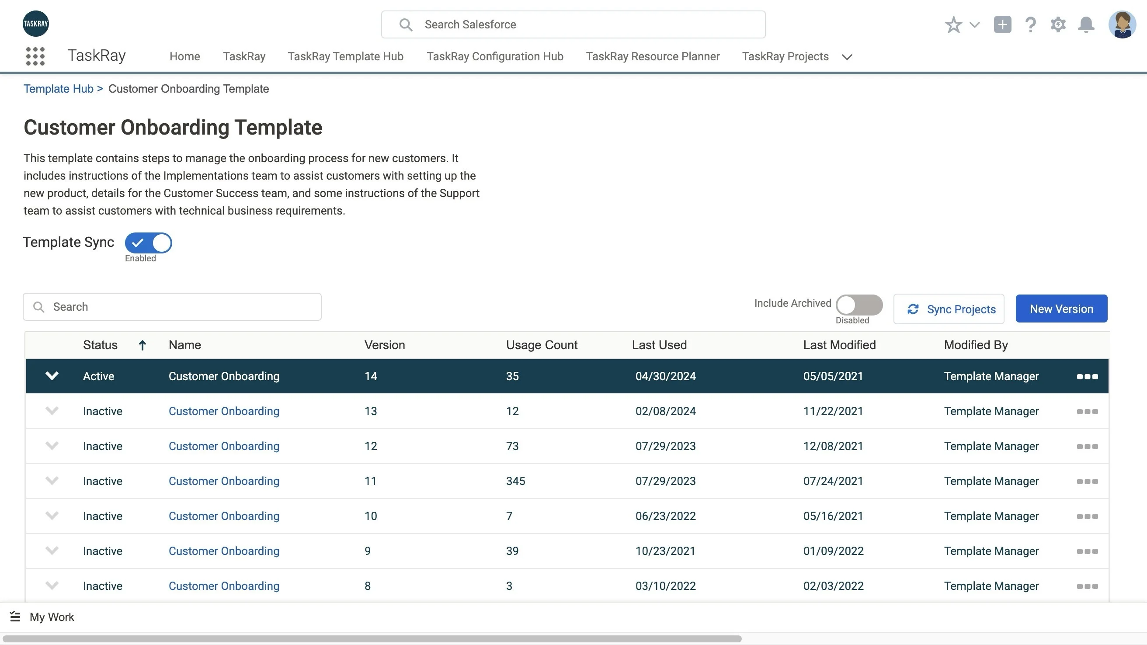Open Customer Onboarding version 8 link
This screenshot has height=645, width=1147.
[224, 586]
